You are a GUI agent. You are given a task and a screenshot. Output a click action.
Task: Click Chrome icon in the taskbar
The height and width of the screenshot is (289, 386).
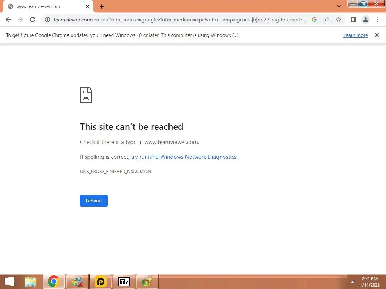click(54, 281)
